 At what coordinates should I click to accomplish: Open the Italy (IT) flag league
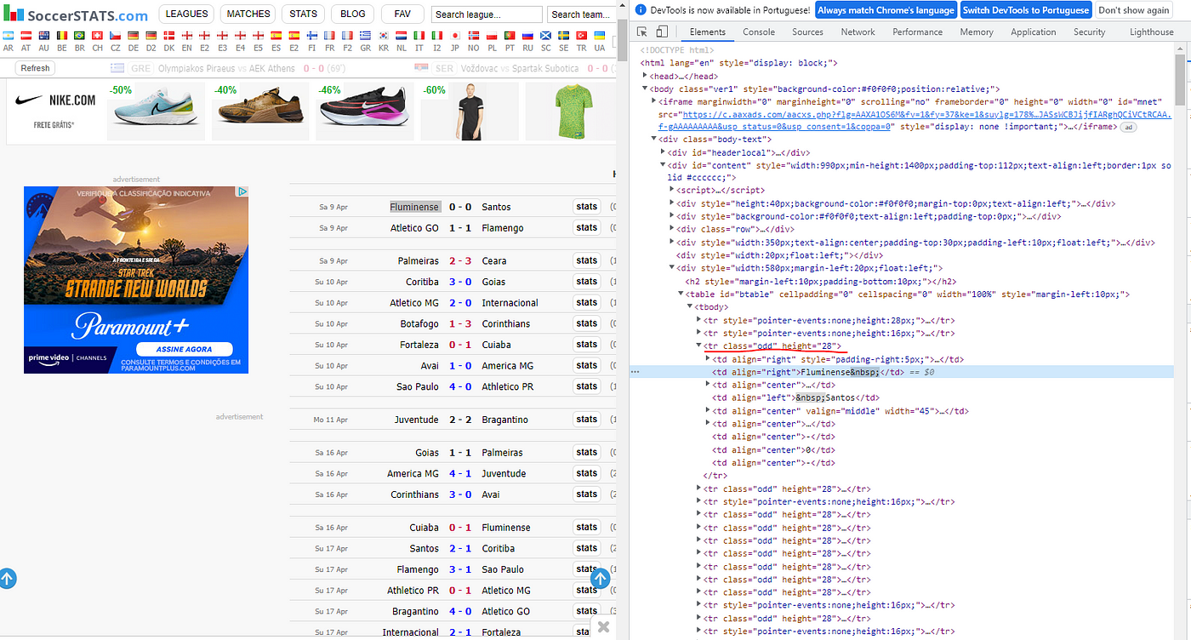coord(419,36)
